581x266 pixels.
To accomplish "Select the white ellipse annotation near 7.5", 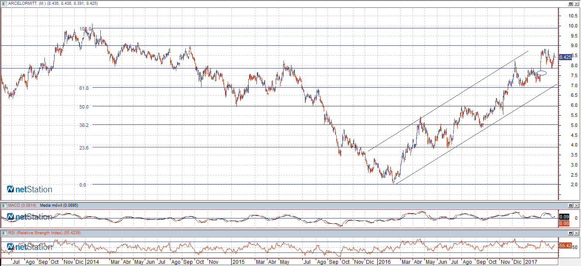I will tap(542, 73).
